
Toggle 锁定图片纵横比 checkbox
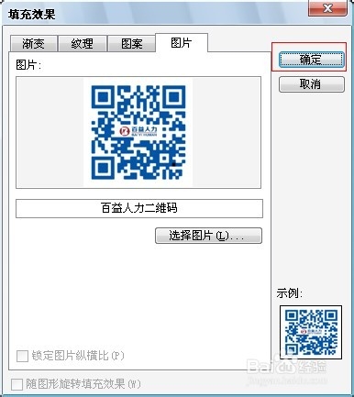tap(22, 356)
